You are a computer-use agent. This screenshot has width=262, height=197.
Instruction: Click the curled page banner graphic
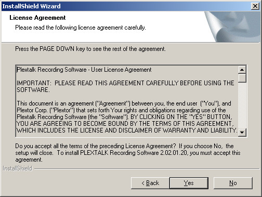(x=232, y=27)
